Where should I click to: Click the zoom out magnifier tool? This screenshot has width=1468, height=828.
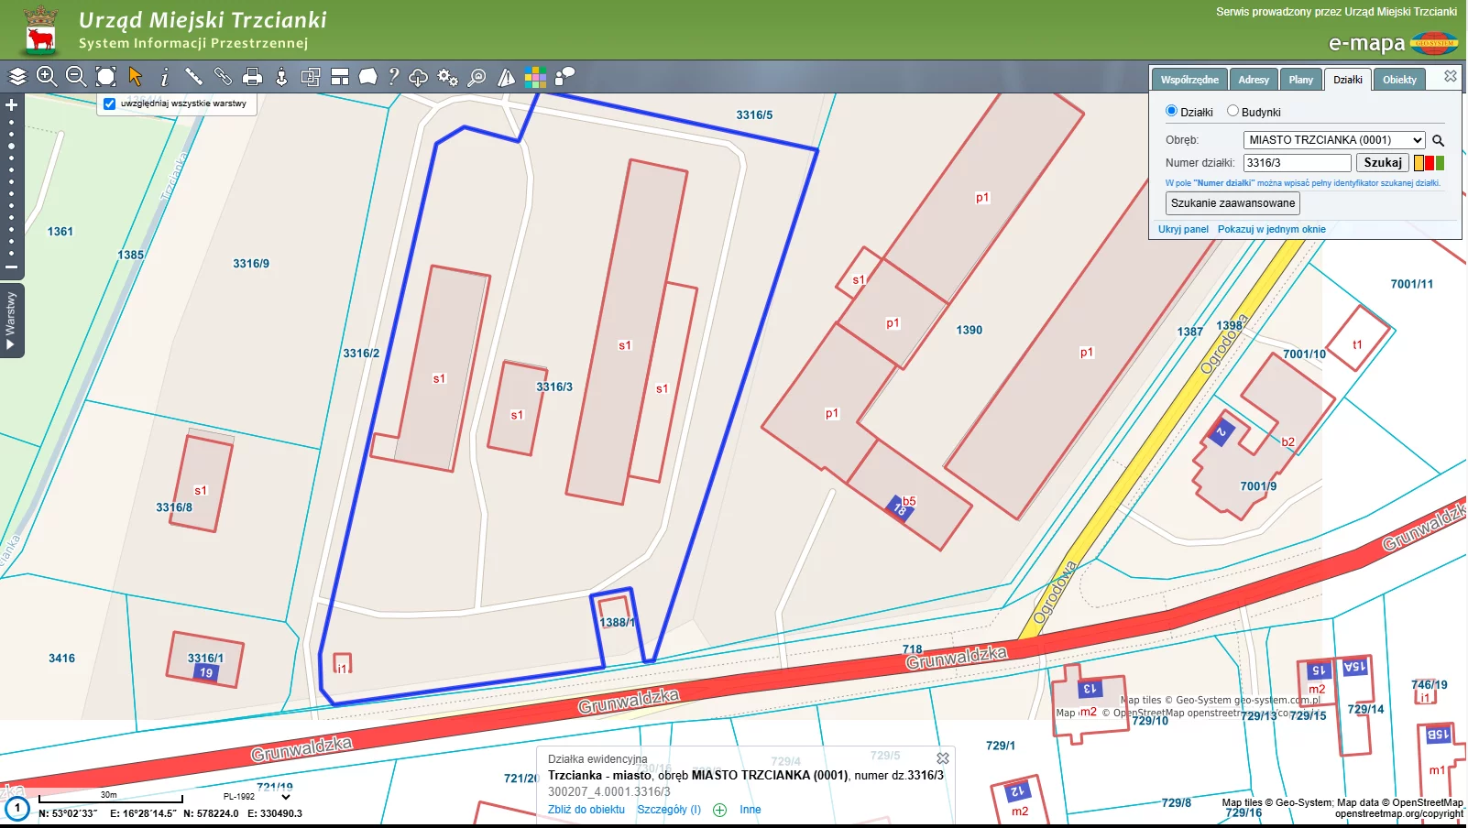[76, 77]
